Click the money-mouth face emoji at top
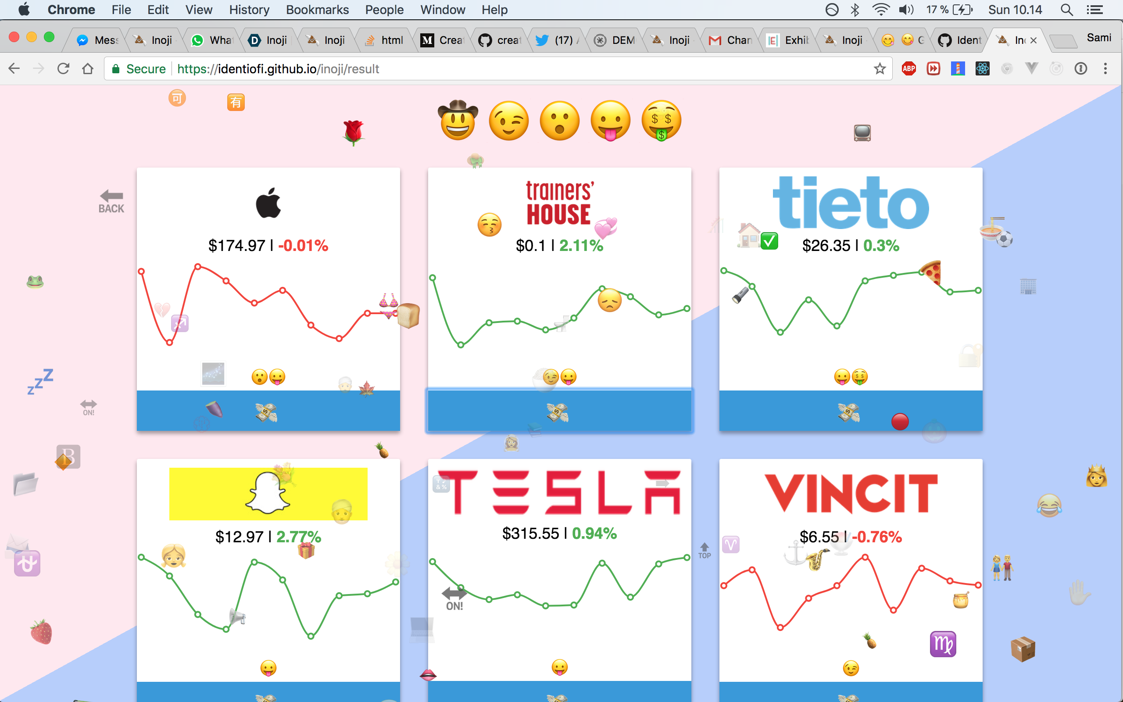1123x702 pixels. click(661, 121)
